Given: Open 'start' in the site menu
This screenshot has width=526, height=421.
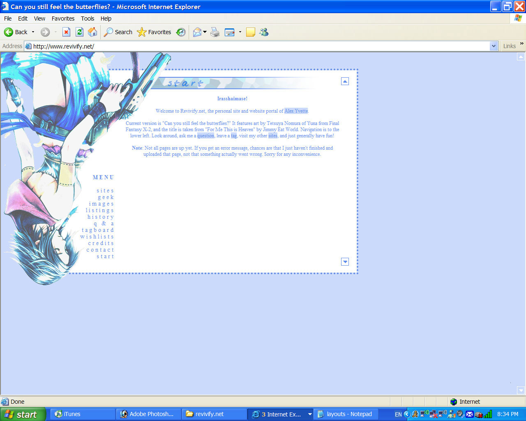Looking at the screenshot, I should [x=105, y=257].
